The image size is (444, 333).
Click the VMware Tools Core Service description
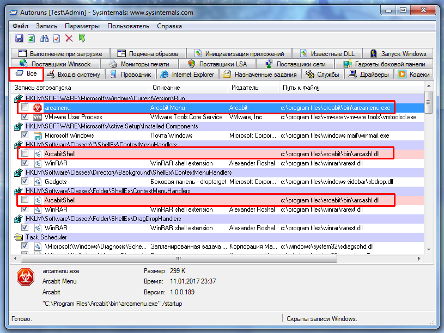186,117
